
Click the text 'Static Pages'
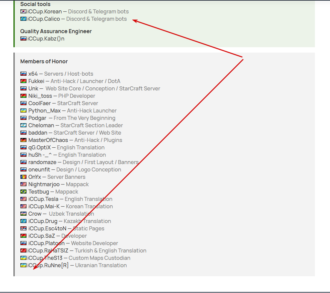pos(88,228)
